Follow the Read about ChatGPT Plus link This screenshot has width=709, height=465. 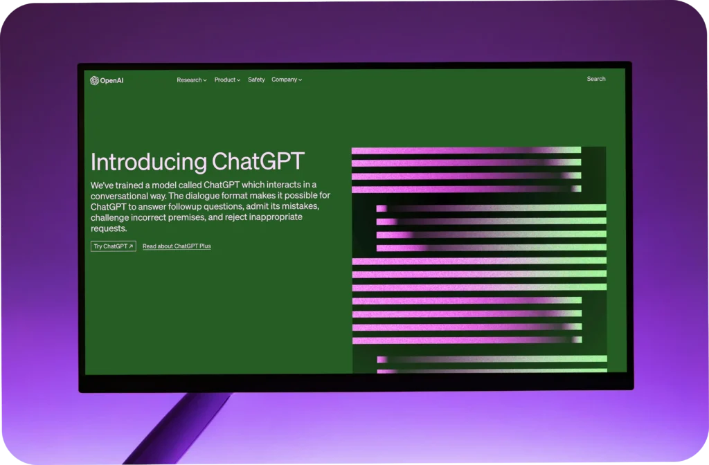coord(177,246)
